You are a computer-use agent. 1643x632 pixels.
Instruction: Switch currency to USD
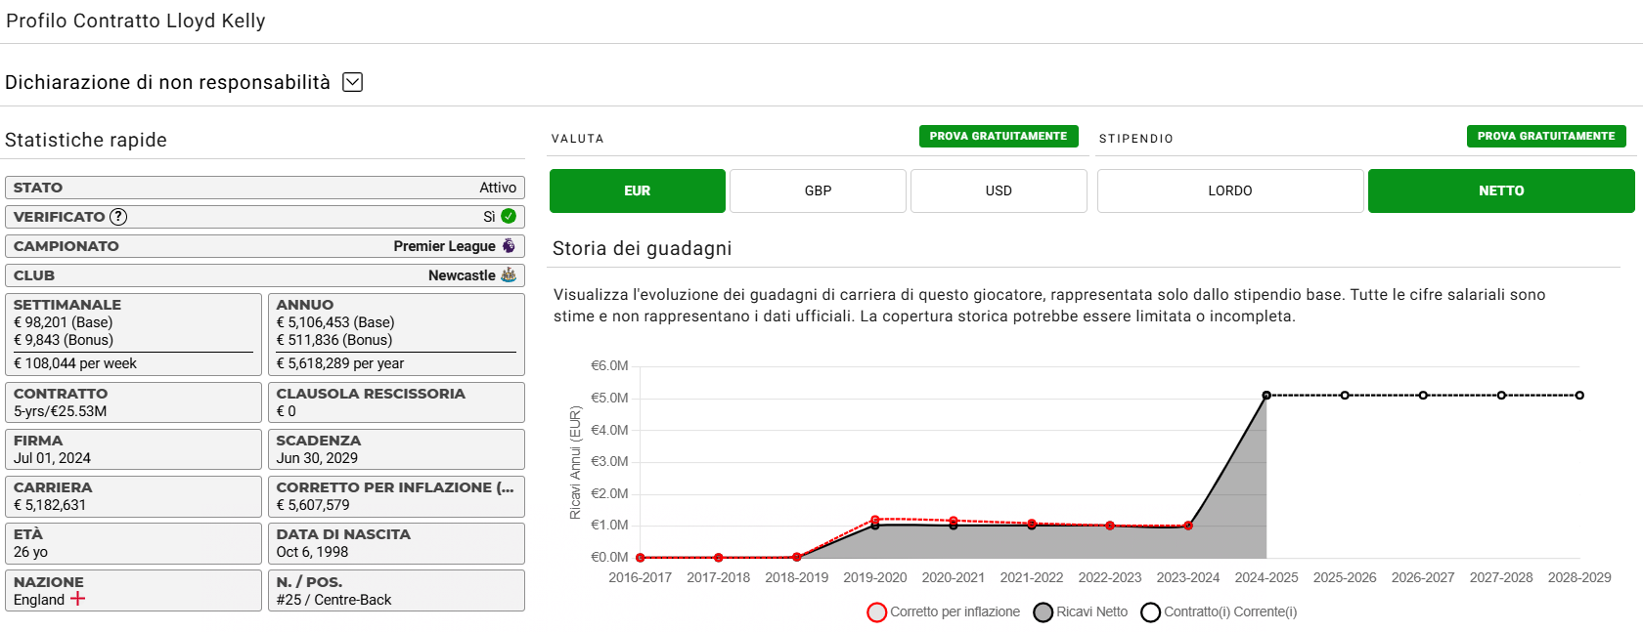999,190
